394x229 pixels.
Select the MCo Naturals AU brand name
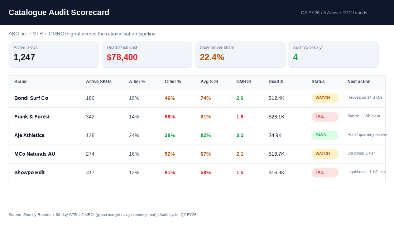35,154
